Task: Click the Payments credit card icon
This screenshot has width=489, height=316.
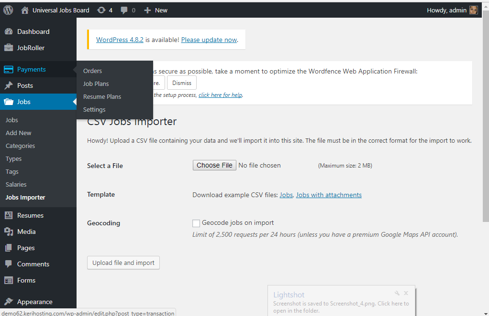Action: [9, 69]
